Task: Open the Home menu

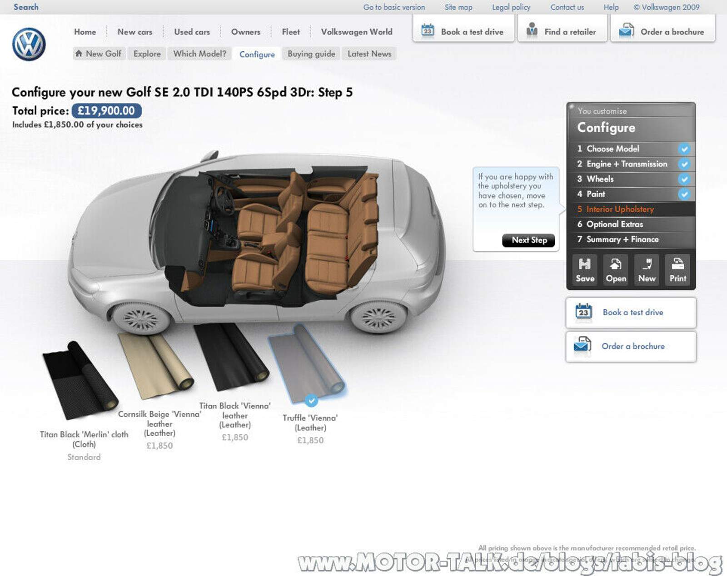Action: coord(85,32)
